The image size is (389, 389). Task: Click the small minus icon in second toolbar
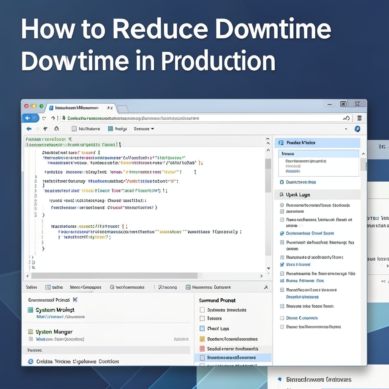click(346, 129)
